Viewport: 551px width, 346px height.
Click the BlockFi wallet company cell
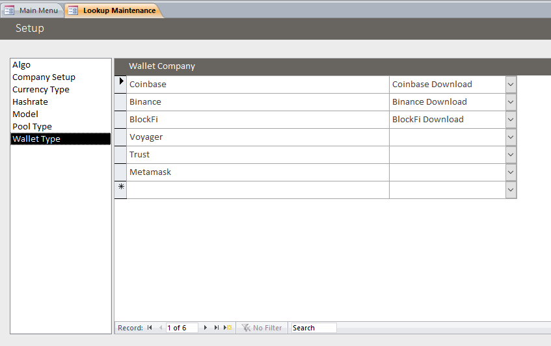(258, 120)
